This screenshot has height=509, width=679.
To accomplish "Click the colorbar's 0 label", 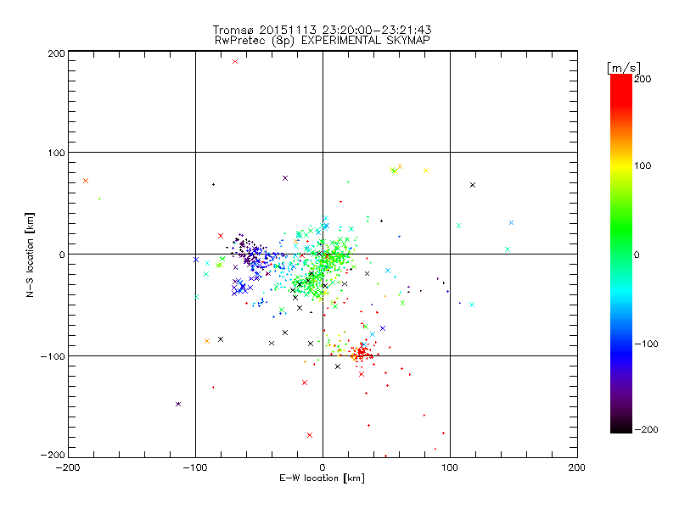I will (x=637, y=255).
